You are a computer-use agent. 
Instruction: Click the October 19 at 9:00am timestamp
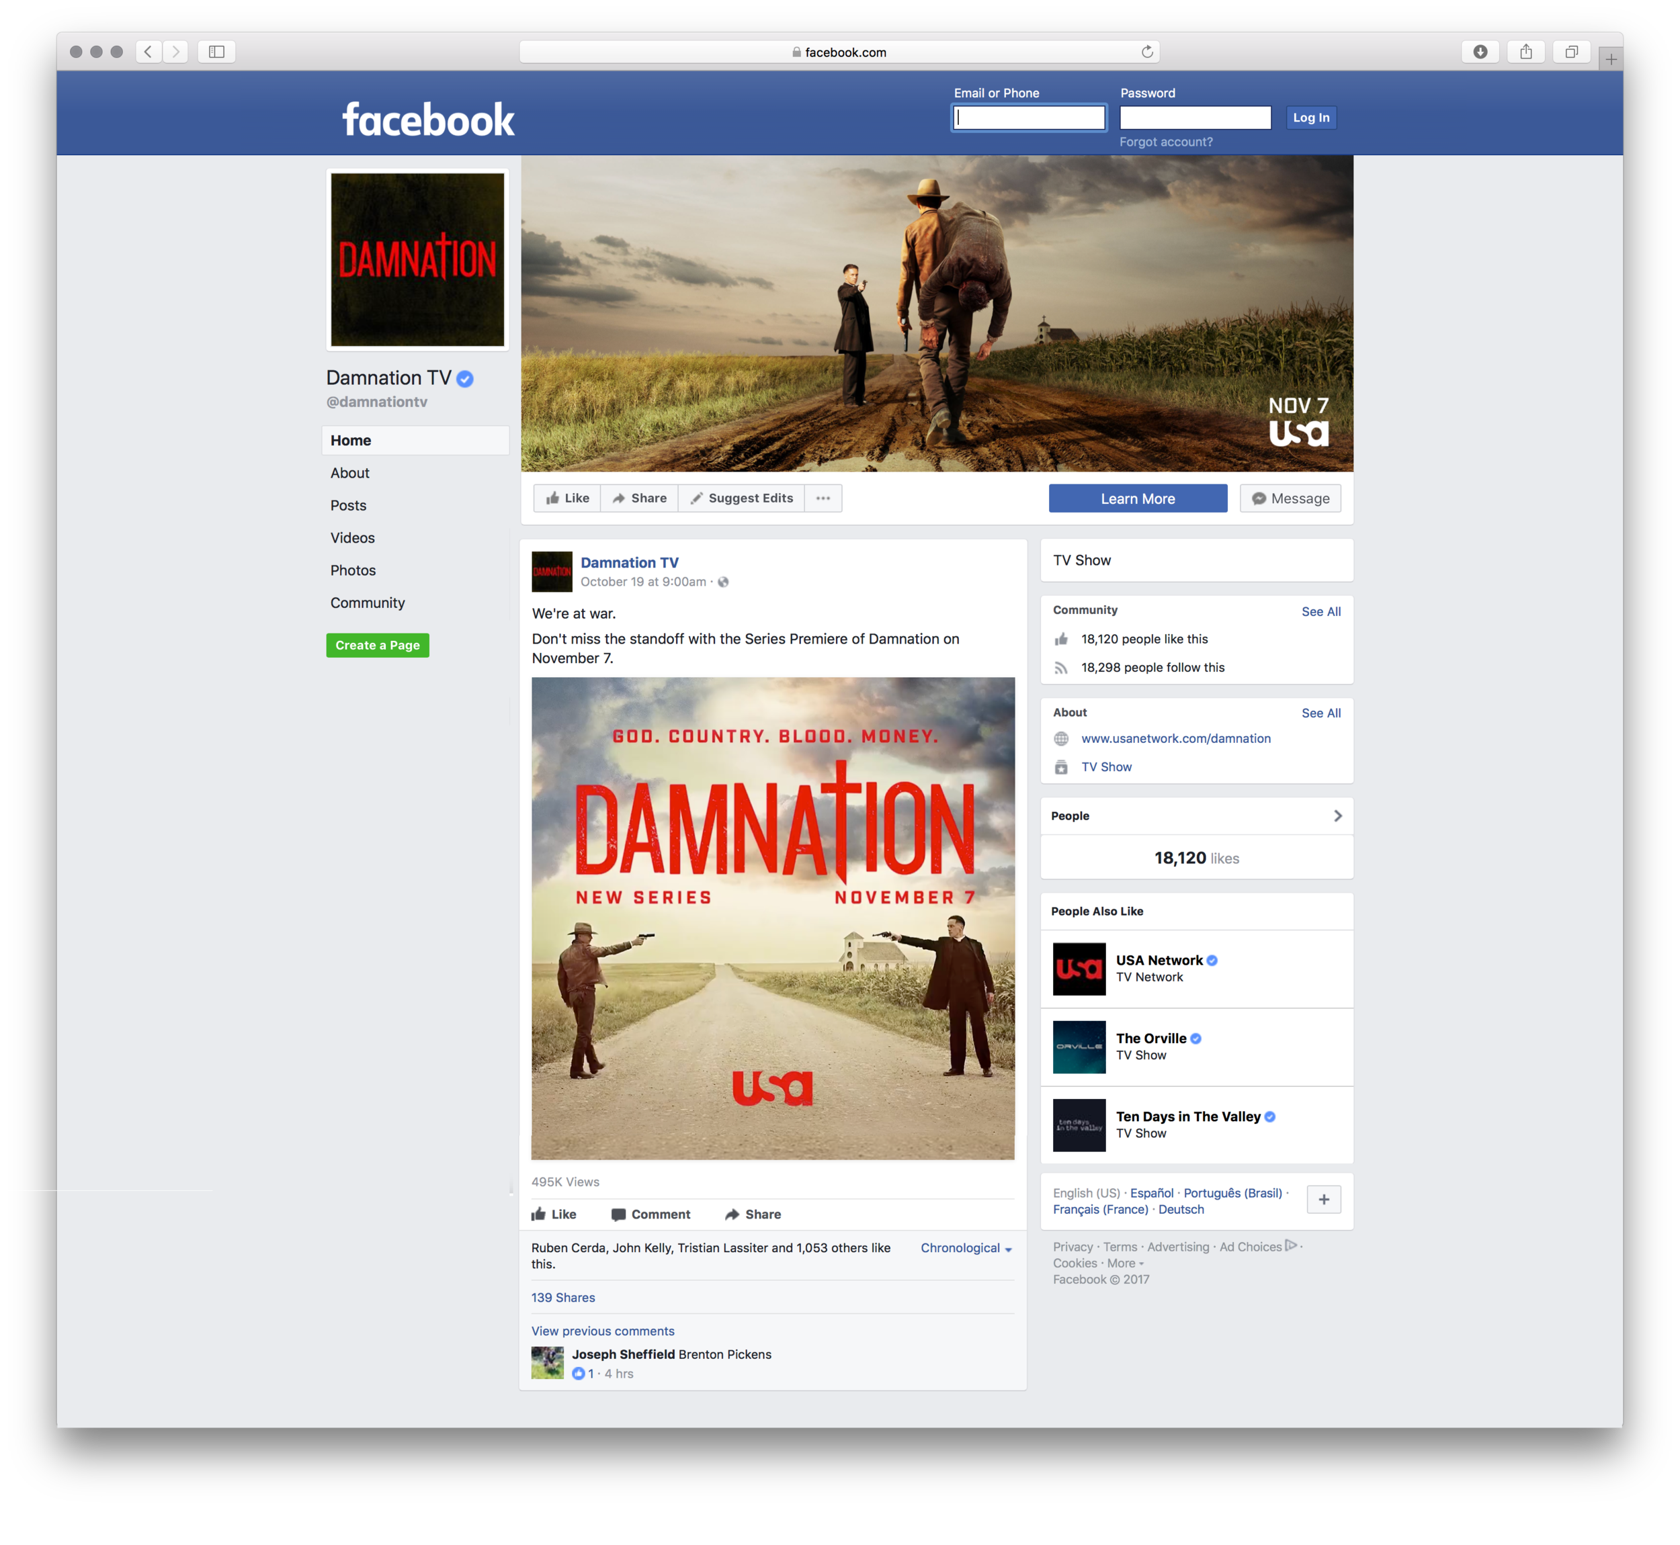(643, 582)
